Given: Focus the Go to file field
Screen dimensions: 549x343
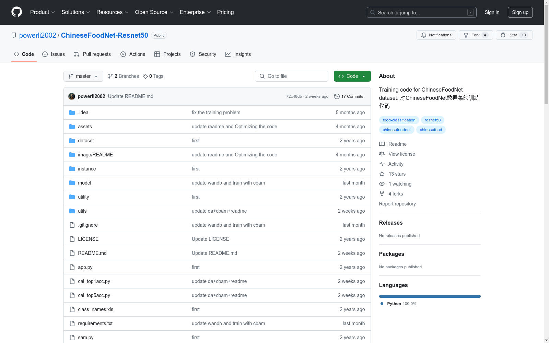Looking at the screenshot, I should (x=292, y=76).
